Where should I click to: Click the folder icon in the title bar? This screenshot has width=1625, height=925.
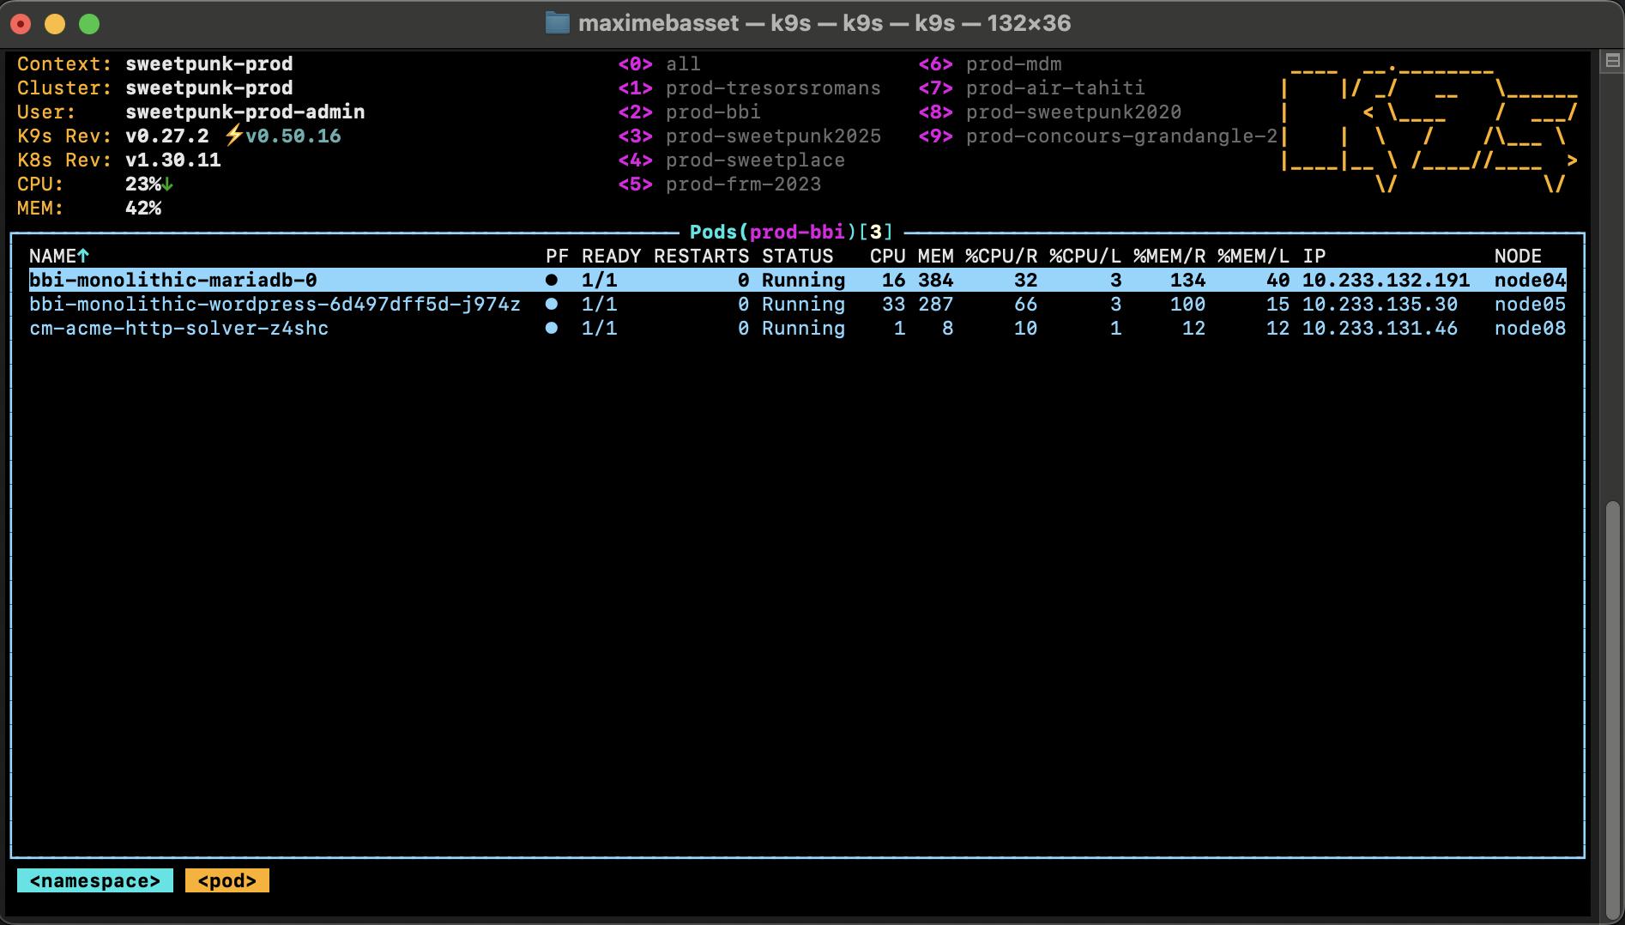click(557, 23)
